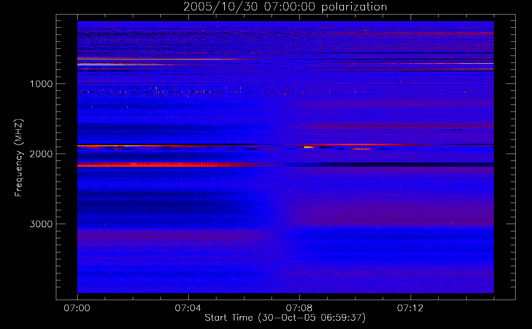This screenshot has height=329, width=532.
Task: Click the '07:08' time tick label
Action: [299, 308]
